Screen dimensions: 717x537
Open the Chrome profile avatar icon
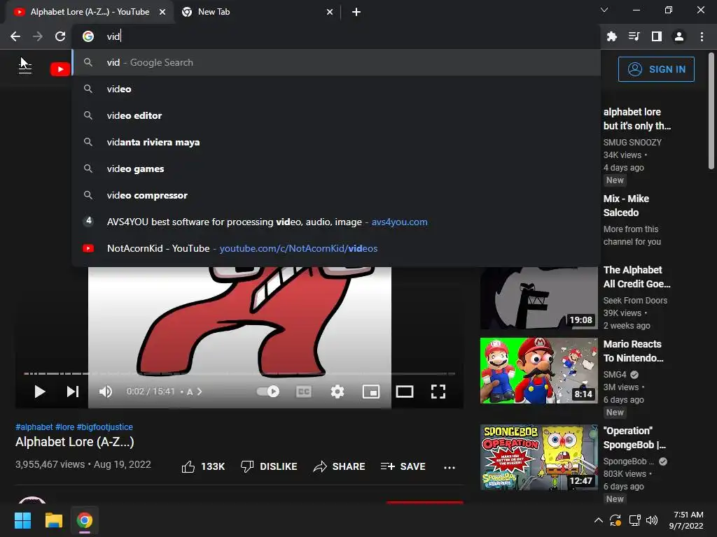coord(679,36)
